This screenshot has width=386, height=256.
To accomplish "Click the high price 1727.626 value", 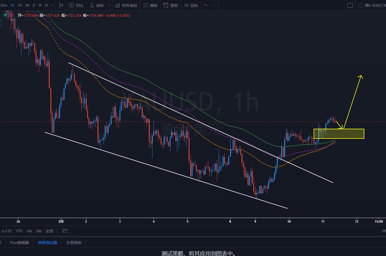I will click(52, 15).
